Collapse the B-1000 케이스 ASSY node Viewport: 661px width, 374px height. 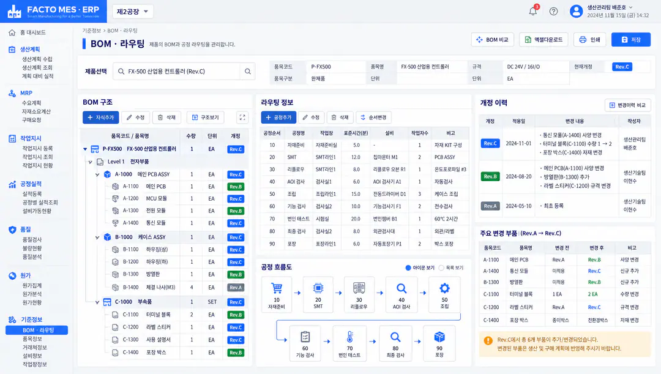[97, 237]
